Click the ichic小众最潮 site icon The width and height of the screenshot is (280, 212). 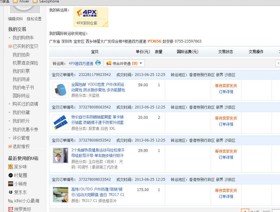(x=11, y=201)
